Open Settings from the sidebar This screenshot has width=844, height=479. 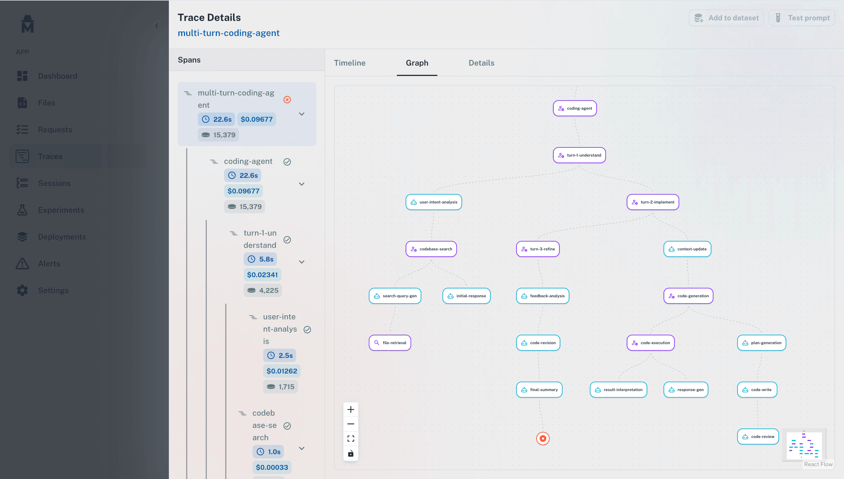[53, 290]
